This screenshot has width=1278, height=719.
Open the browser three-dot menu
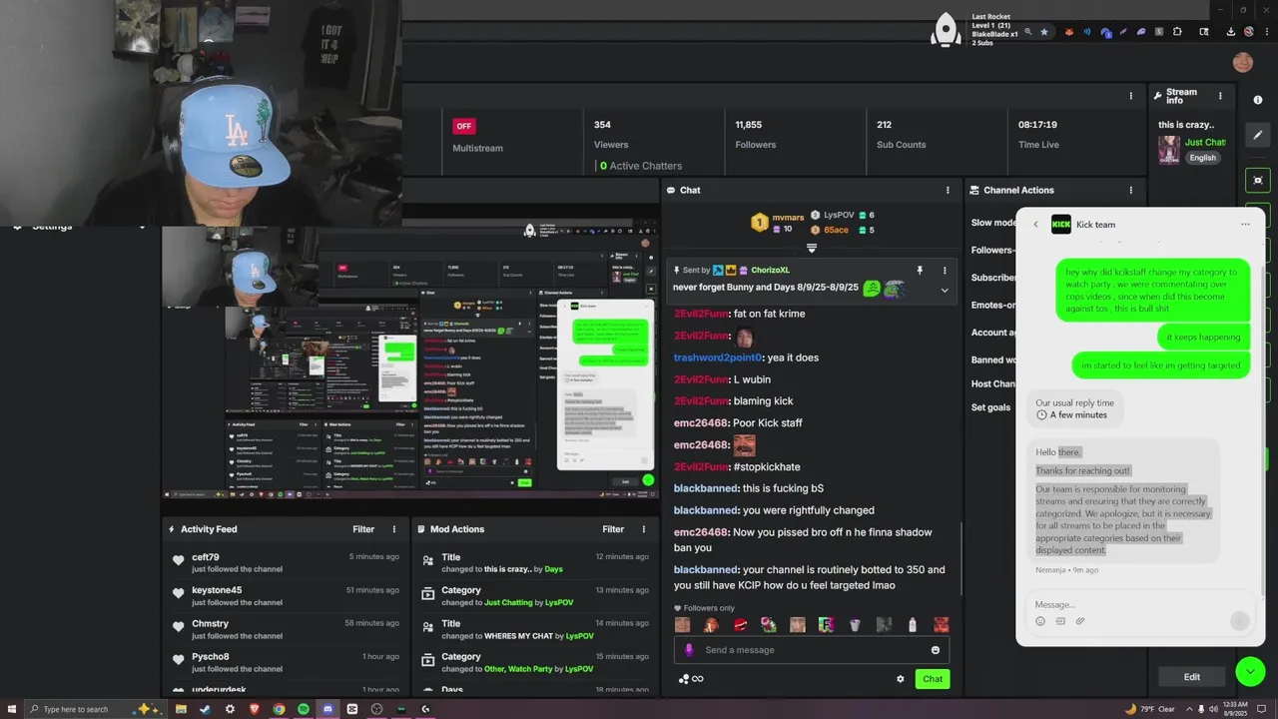click(1268, 32)
